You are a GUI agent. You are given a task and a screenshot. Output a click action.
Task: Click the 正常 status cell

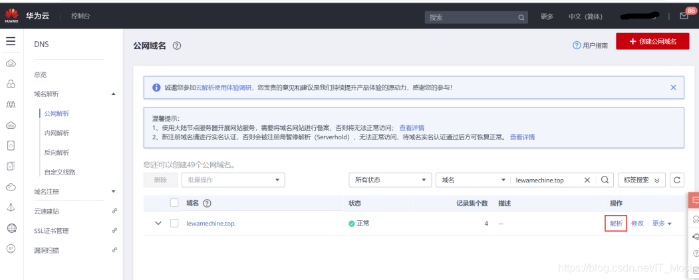click(359, 223)
